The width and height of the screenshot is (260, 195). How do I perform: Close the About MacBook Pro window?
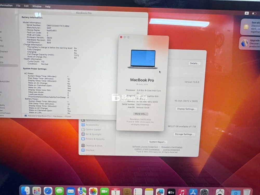pos(121,37)
